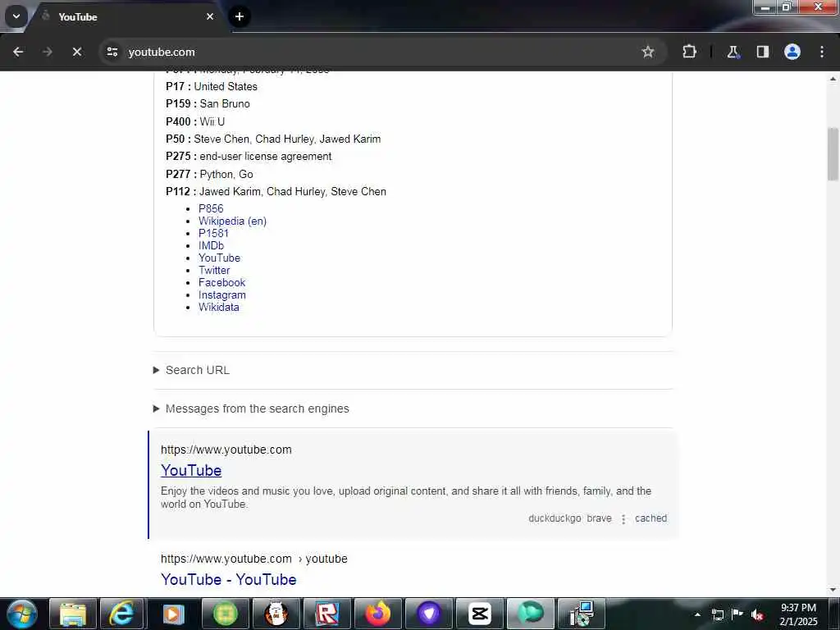The image size is (840, 630).
Task: Open the YouTube - YouTube result
Action: (x=228, y=579)
